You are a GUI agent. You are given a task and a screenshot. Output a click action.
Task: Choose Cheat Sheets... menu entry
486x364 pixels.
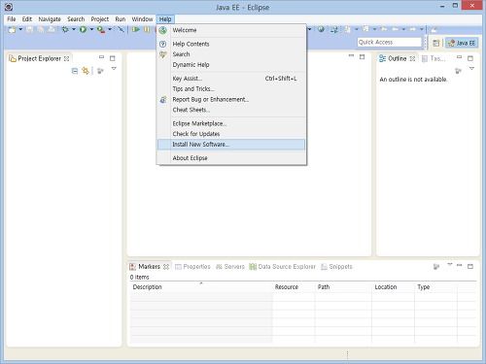pyautogui.click(x=231, y=110)
